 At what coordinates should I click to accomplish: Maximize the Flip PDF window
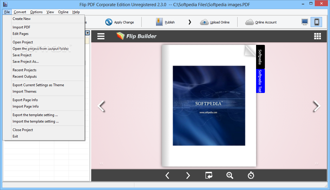point(311,4)
